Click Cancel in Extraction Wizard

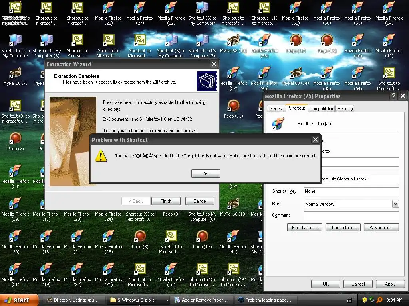tap(200, 201)
